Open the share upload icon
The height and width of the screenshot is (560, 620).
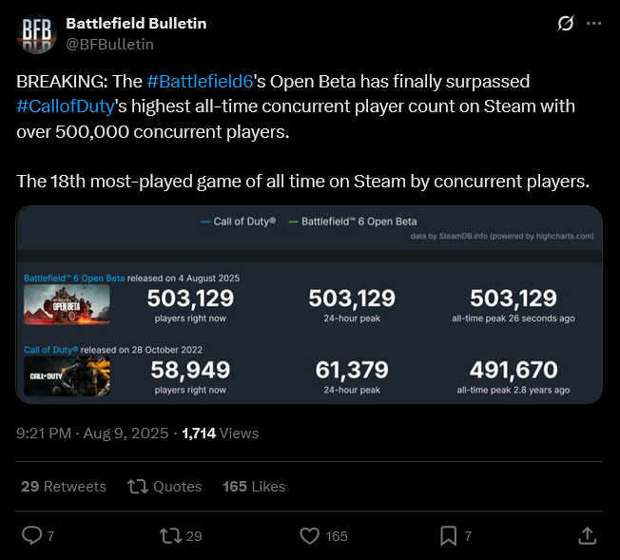587,536
